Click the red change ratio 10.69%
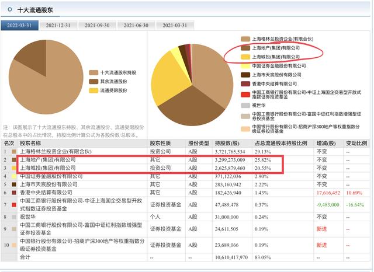374x272 pixels. click(354, 193)
